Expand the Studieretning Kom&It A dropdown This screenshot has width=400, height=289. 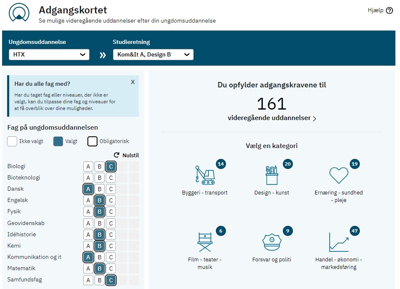153,55
